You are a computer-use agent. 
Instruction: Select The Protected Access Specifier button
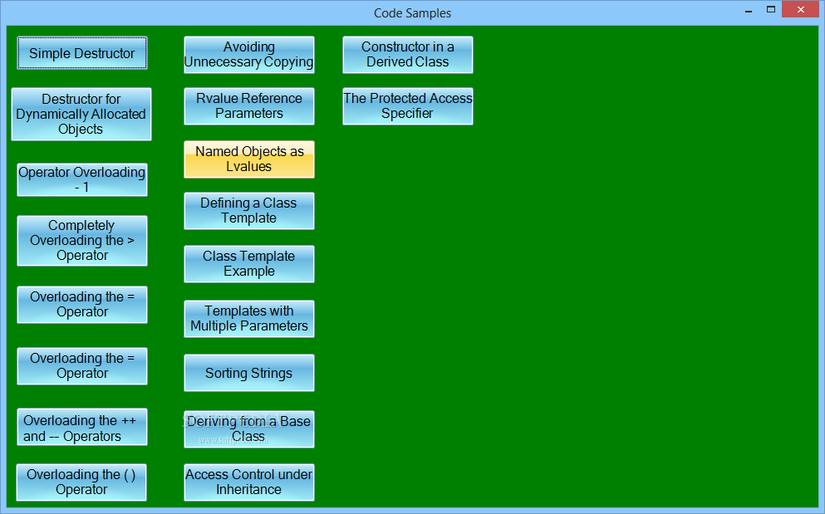pyautogui.click(x=408, y=106)
